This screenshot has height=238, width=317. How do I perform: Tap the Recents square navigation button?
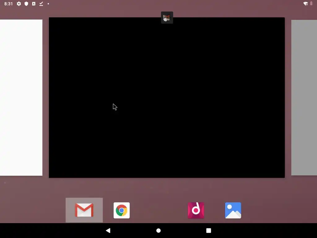coord(209,231)
